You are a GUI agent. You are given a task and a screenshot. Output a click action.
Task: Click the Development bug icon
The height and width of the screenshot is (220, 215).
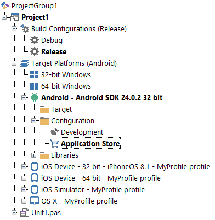[x=54, y=132]
